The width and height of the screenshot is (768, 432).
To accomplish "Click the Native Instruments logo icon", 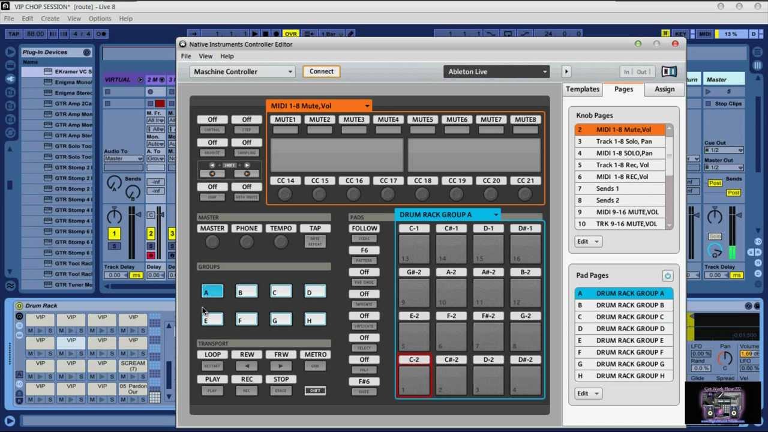I will click(x=669, y=71).
